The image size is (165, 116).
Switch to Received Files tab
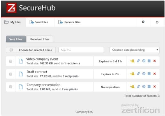coord(40,39)
